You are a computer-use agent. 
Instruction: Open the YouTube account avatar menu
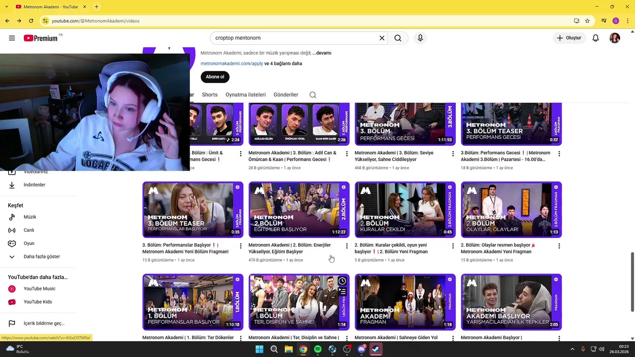click(x=615, y=38)
